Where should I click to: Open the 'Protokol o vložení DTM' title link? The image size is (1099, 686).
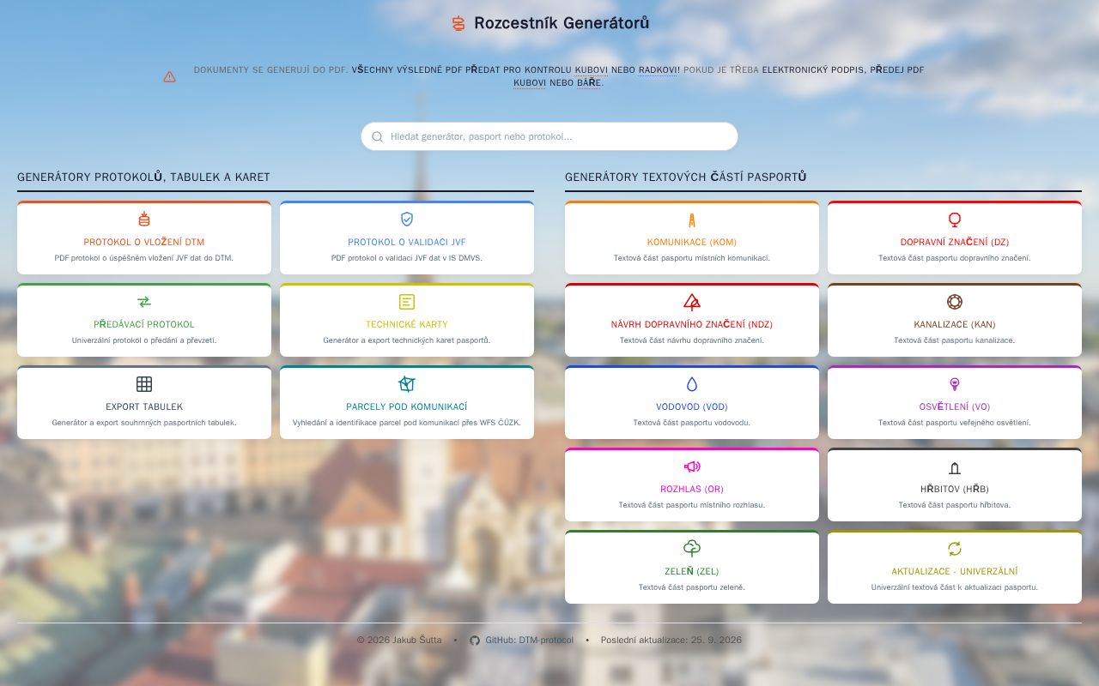(x=144, y=242)
